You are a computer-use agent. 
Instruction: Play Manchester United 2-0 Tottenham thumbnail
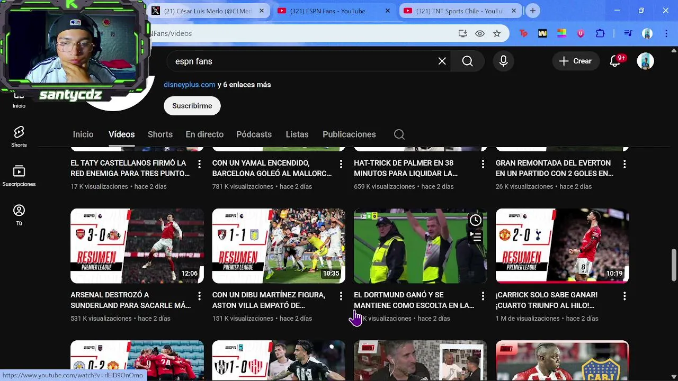(562, 246)
